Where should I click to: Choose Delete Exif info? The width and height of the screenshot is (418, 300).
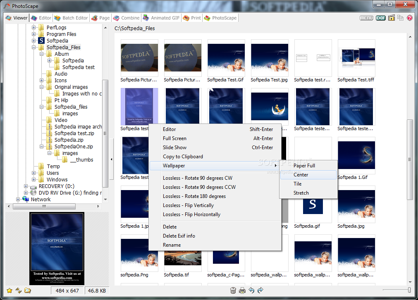coord(215,236)
